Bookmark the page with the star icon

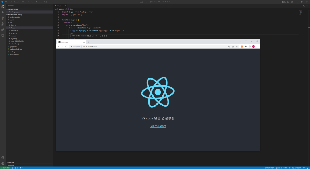coord(237,46)
